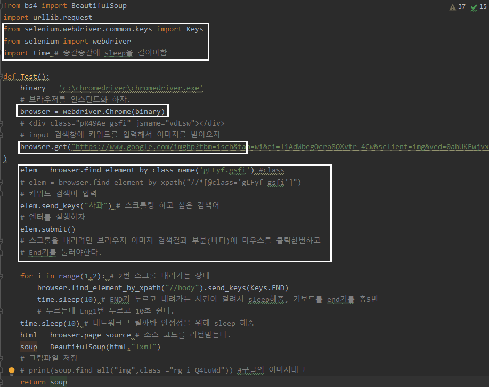Image resolution: width=489 pixels, height=387 pixels.
Task: Click the 'import time' statement
Action: (27, 53)
